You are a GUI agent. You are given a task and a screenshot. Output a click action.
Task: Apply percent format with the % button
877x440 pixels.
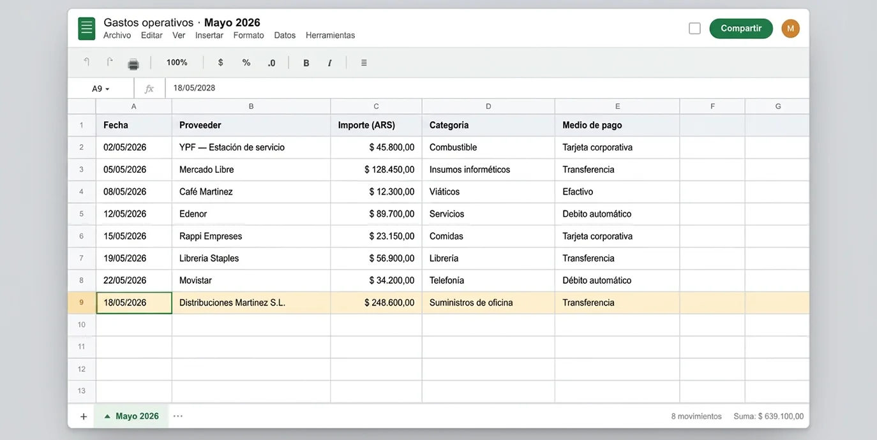pos(246,62)
